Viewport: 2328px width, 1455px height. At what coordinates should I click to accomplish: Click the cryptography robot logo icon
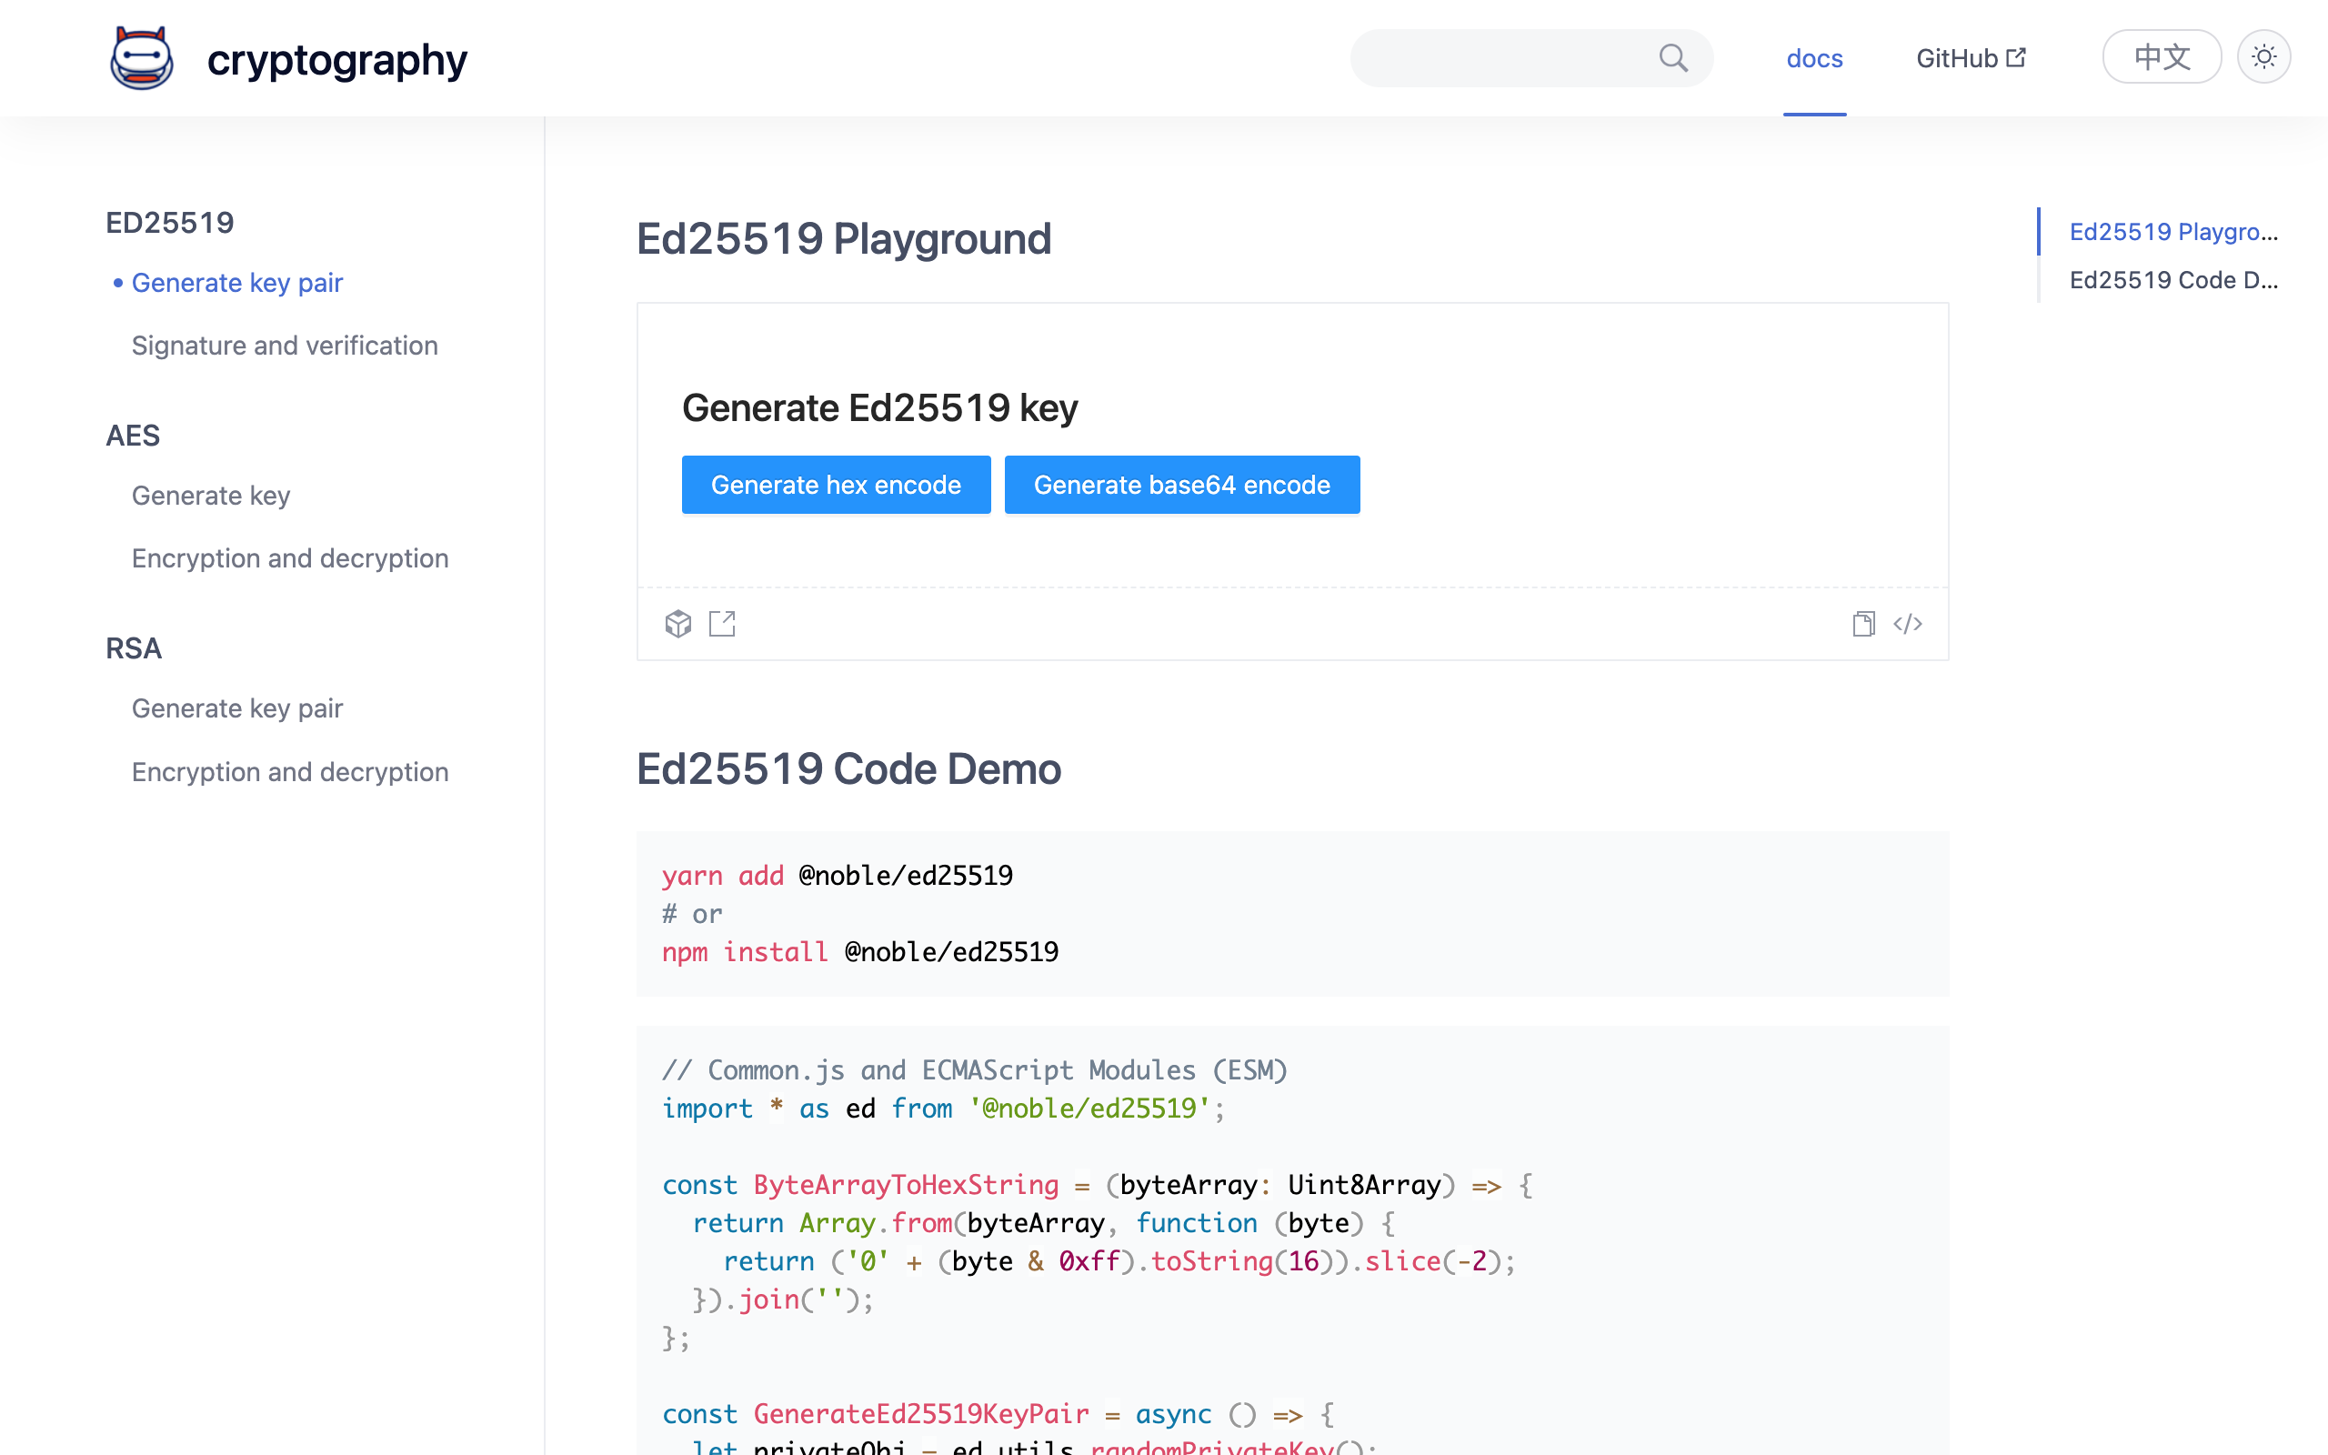click(142, 59)
